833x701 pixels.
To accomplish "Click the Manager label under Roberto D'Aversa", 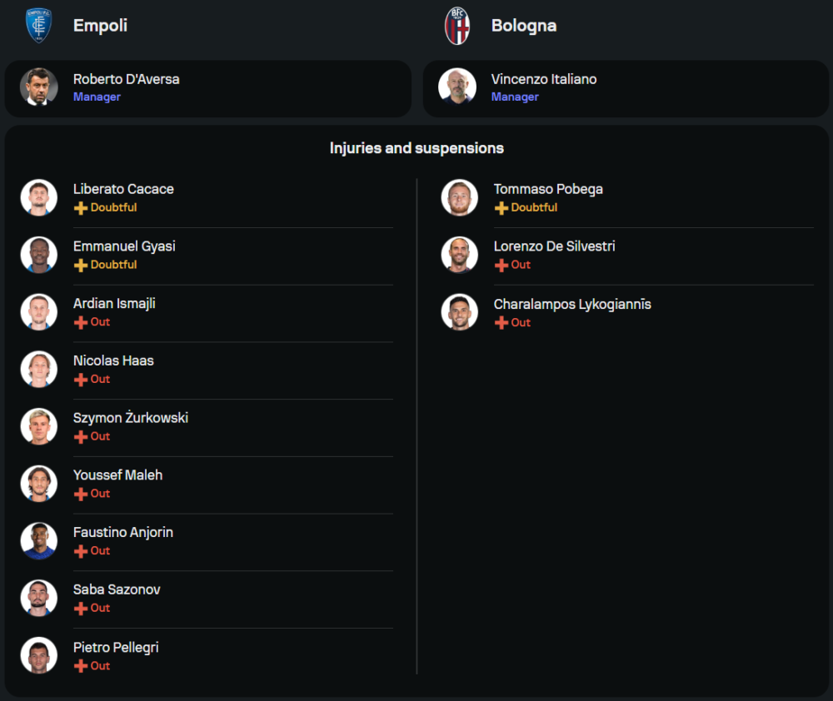I will (x=97, y=97).
